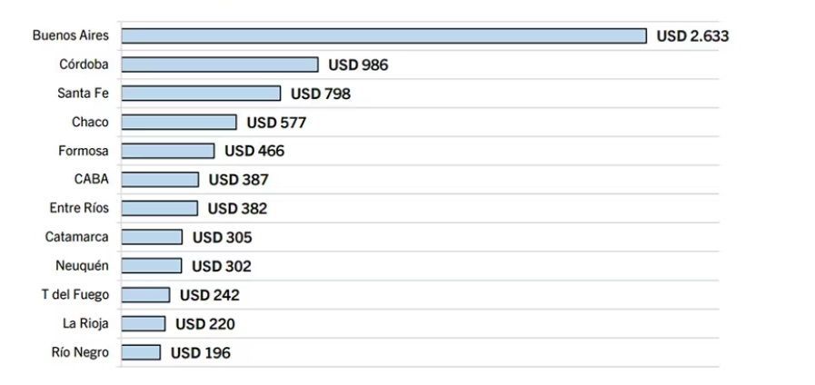The width and height of the screenshot is (815, 385).
Task: Click the USD 986 value label
Action: point(358,65)
